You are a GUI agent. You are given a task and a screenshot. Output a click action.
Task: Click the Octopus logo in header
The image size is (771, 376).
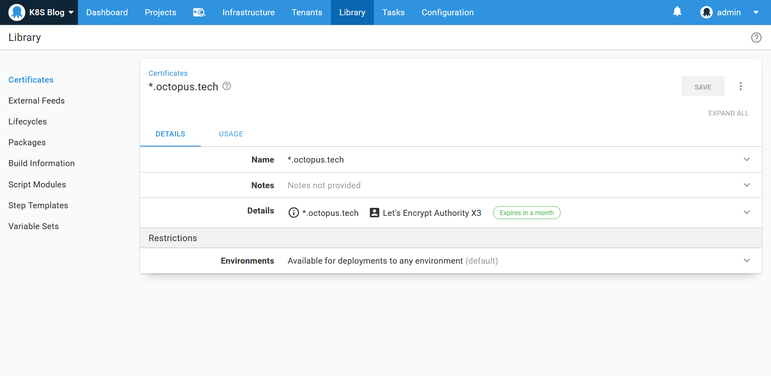pos(17,12)
